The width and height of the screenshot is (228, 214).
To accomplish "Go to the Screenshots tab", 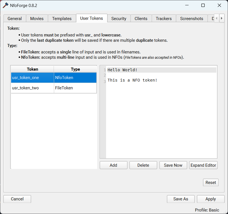I will (x=192, y=18).
